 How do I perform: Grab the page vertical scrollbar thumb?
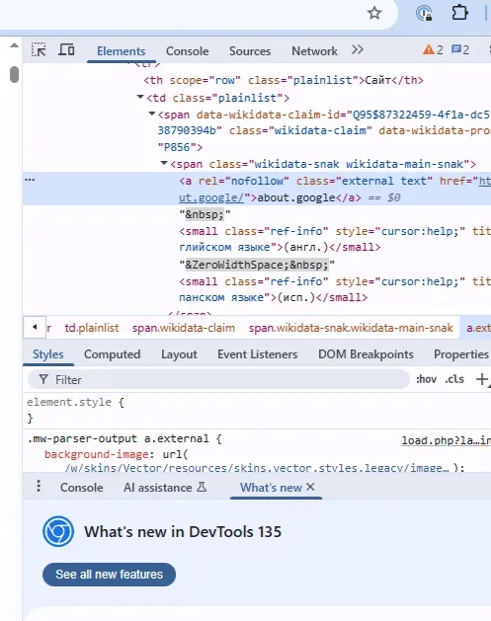pyautogui.click(x=15, y=74)
